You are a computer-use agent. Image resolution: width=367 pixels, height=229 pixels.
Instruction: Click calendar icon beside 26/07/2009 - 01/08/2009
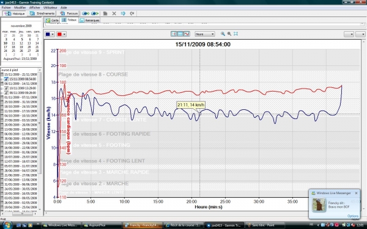click(2, 152)
